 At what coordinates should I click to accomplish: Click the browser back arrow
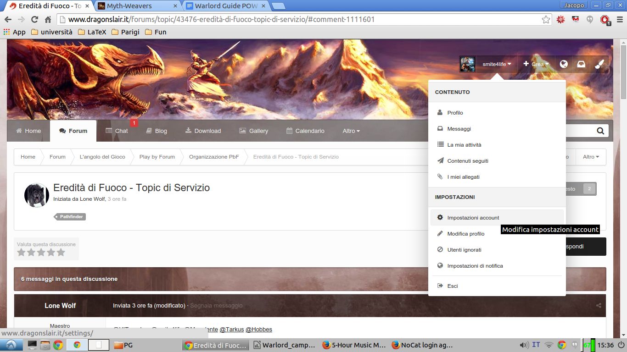8,20
